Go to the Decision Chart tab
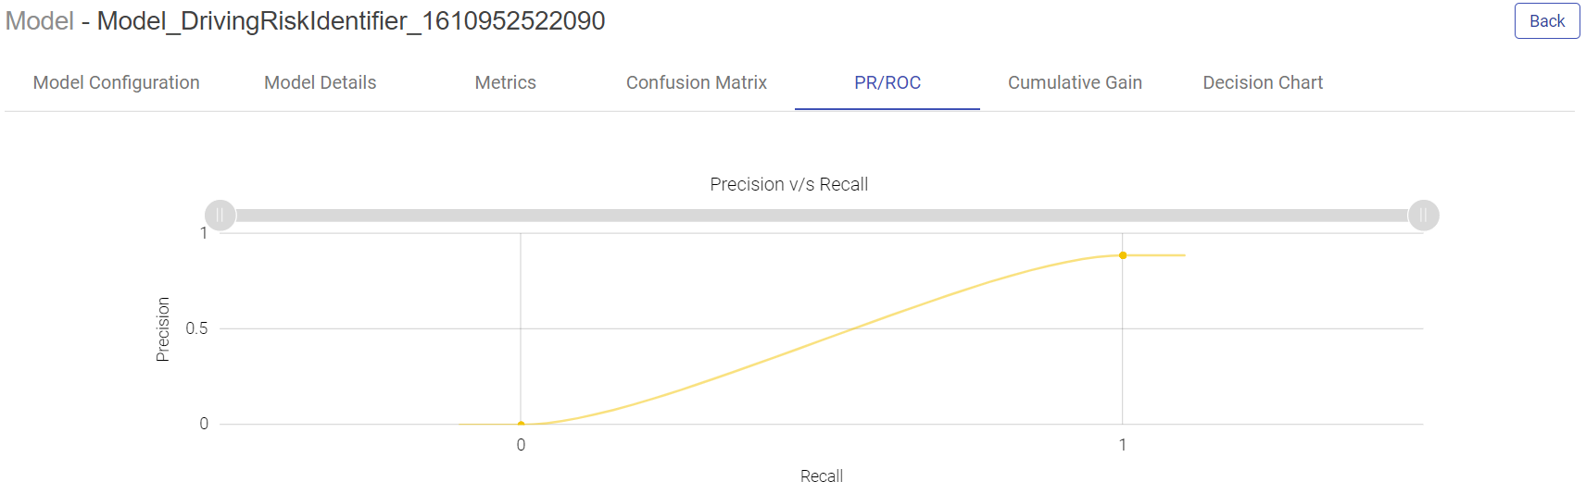The image size is (1586, 494). tap(1263, 82)
